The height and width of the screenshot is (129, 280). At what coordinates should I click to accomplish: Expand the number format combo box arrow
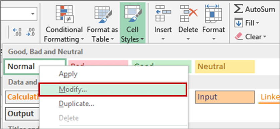coord(32,14)
